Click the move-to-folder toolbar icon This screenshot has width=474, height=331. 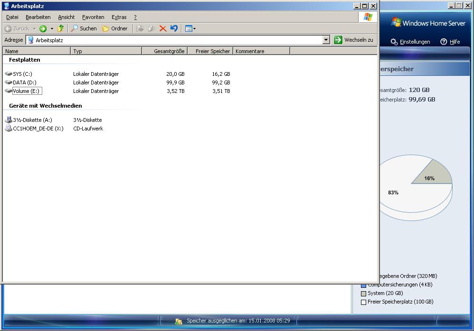140,28
